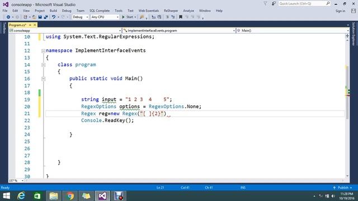The height and width of the screenshot is (201, 358).
Task: Open Google Chrome from the taskbar
Action: point(70,196)
